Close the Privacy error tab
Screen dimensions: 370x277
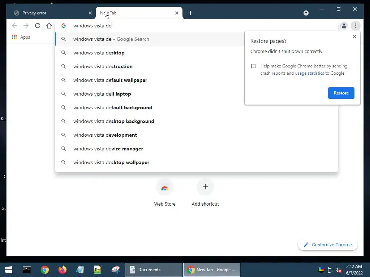point(90,13)
